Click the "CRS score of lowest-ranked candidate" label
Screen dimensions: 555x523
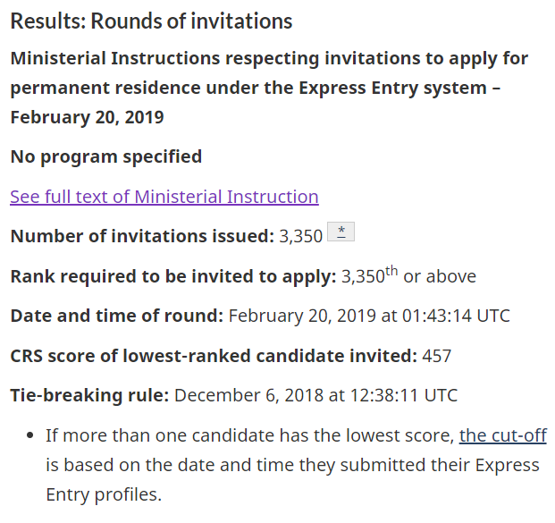[213, 356]
